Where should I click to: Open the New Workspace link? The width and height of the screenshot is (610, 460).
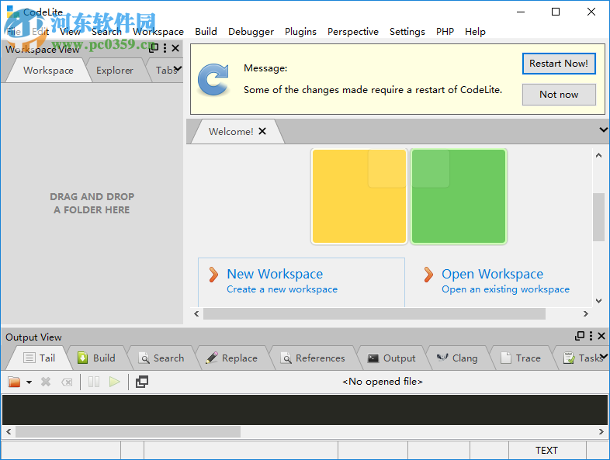(x=275, y=274)
